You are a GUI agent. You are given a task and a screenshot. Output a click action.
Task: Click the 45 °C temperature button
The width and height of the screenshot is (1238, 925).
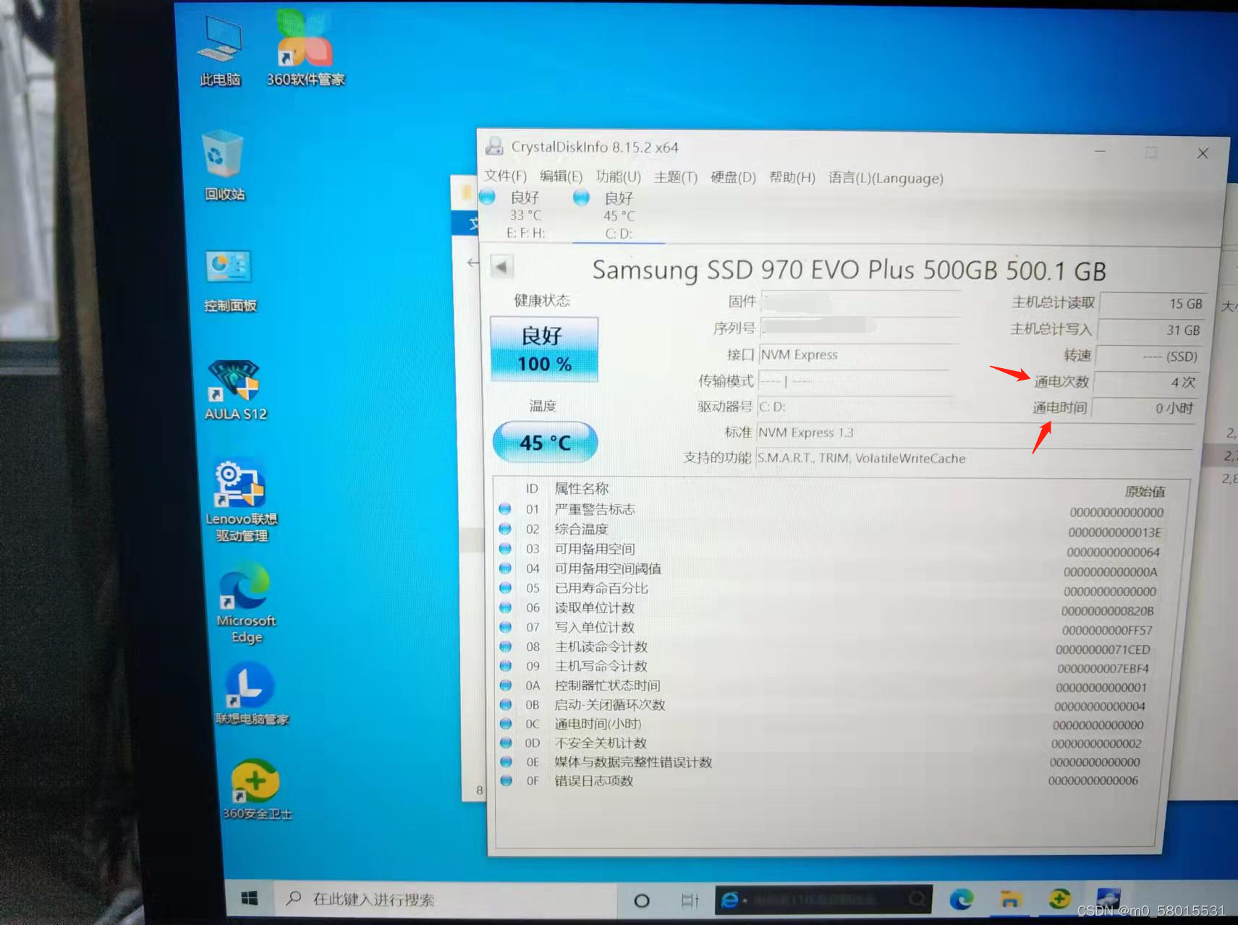pos(545,442)
